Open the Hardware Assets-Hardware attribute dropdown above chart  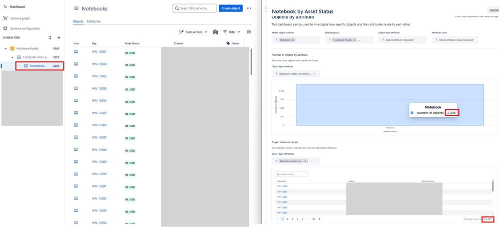pos(296,74)
